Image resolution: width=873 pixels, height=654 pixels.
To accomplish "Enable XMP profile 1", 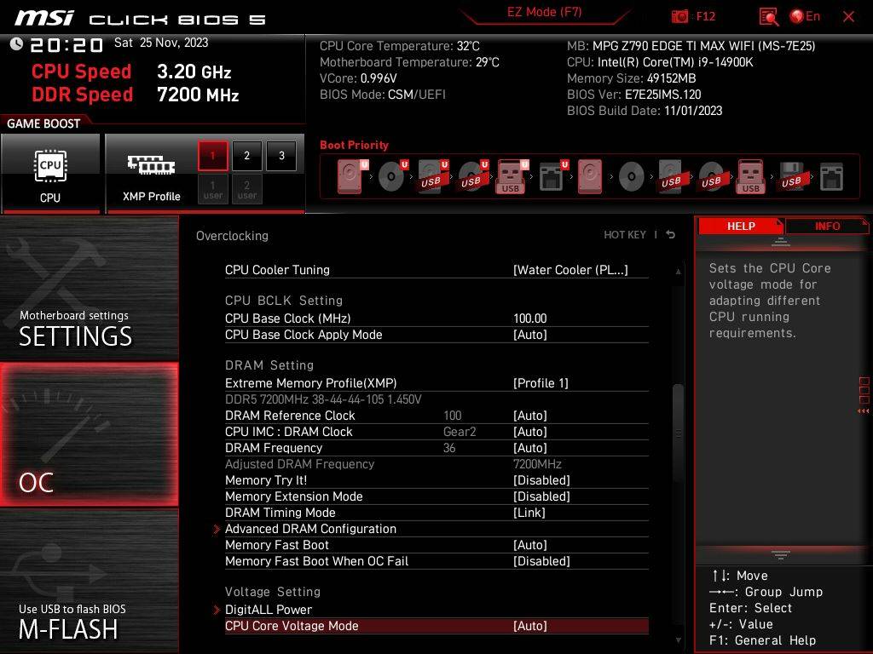I will pos(212,156).
